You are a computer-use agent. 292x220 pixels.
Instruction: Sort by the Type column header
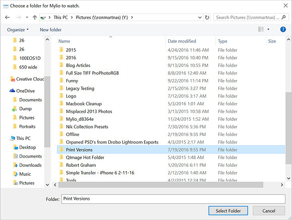[x=223, y=41]
